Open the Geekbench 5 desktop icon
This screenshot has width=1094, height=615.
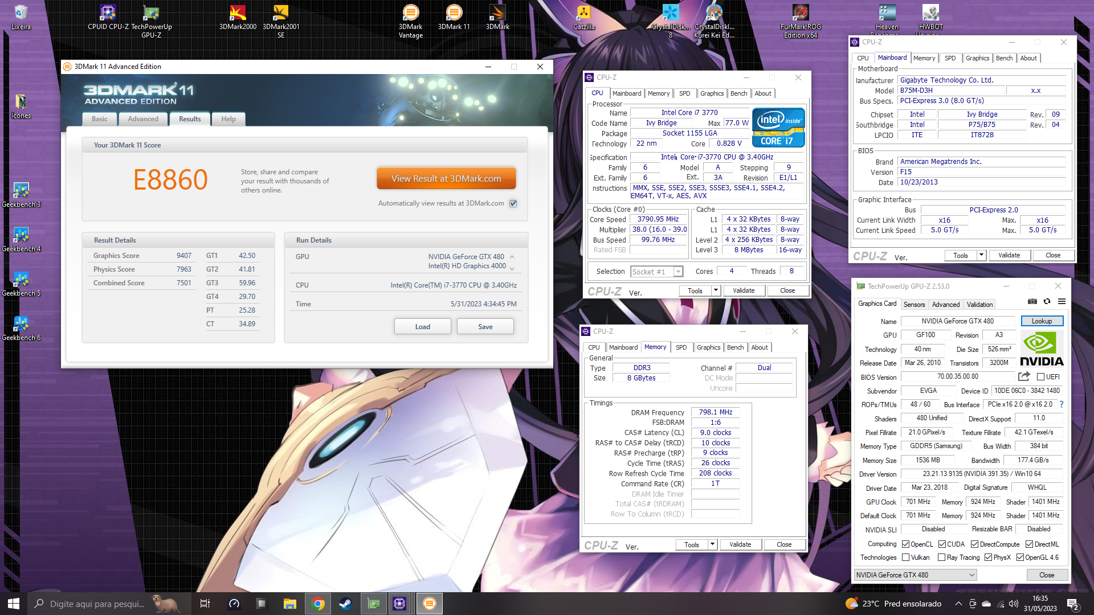click(21, 284)
